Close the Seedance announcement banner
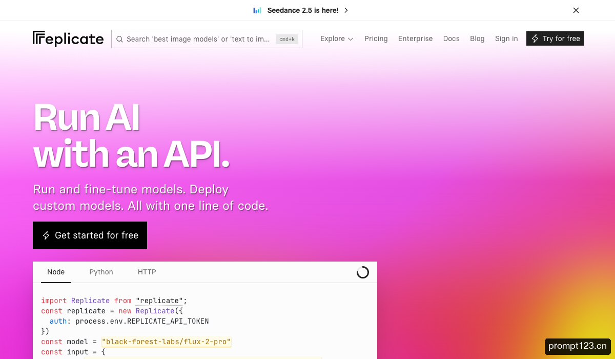 pyautogui.click(x=576, y=10)
